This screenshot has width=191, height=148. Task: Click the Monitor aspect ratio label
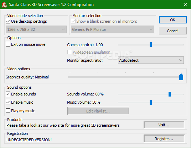(85, 60)
